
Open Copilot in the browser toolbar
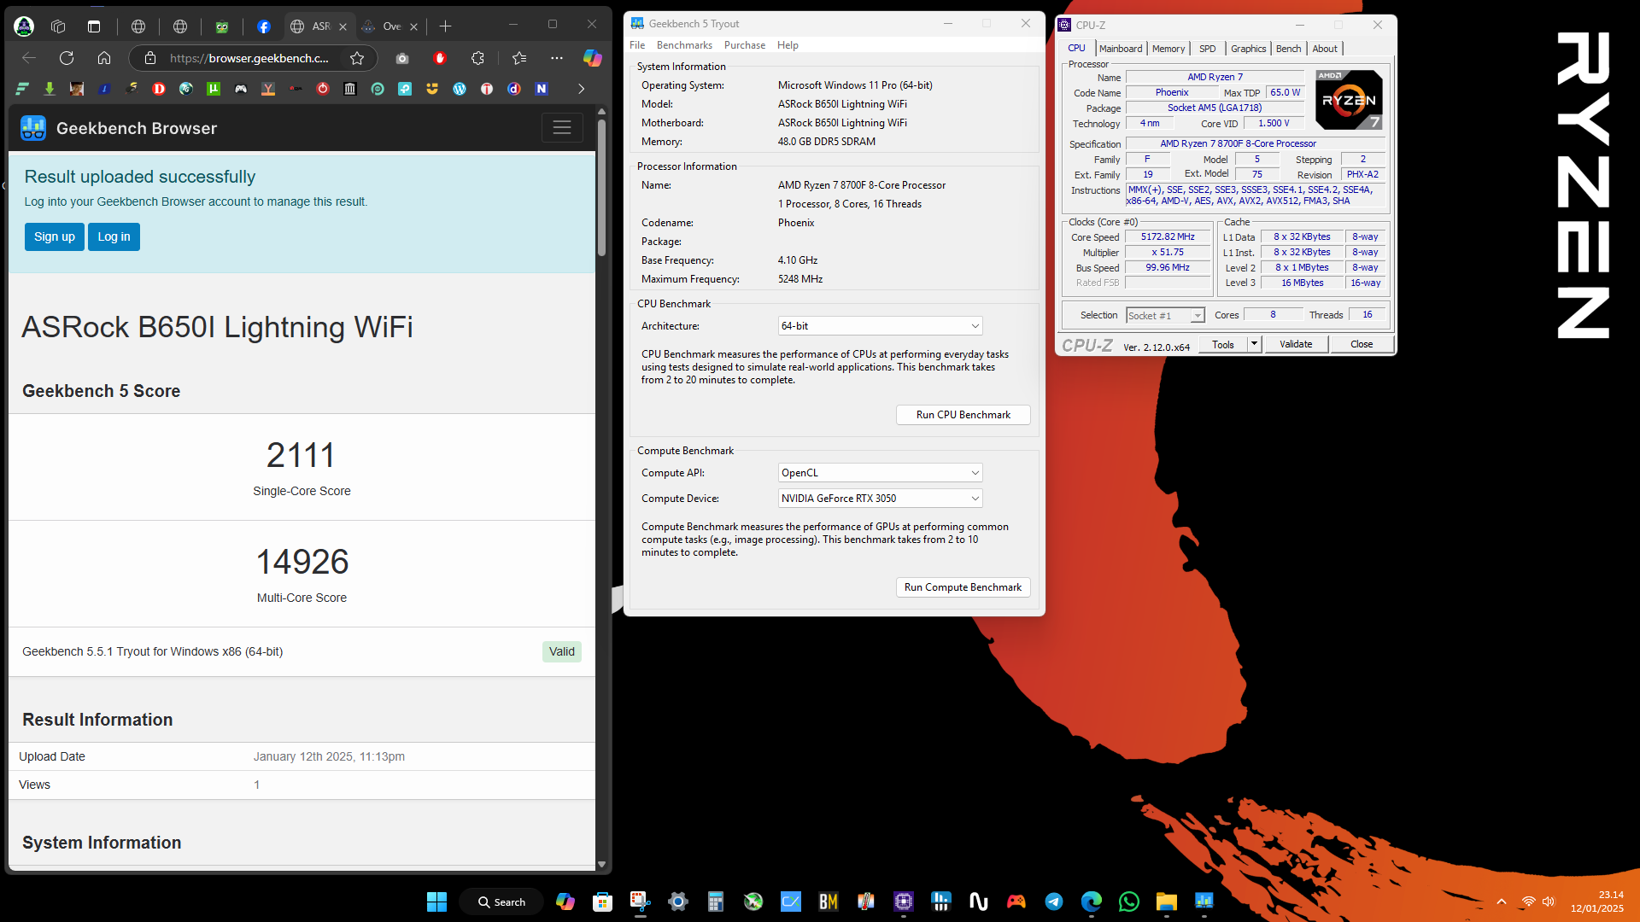coord(592,58)
